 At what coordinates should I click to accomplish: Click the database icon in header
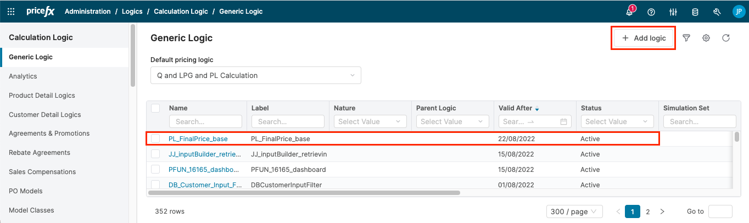[x=695, y=12]
